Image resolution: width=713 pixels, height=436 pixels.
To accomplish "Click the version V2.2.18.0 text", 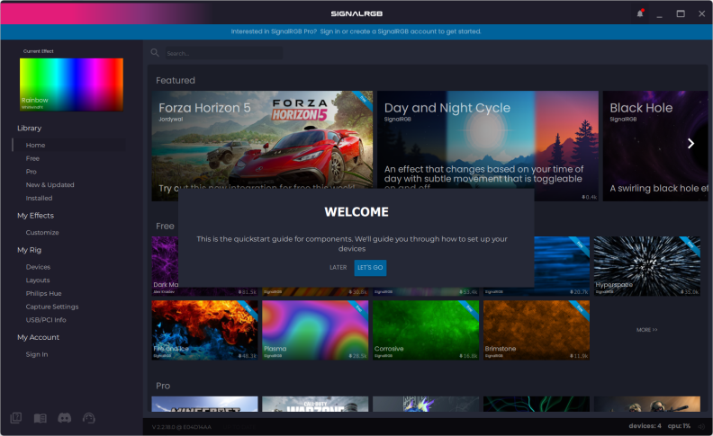I will [x=182, y=427].
